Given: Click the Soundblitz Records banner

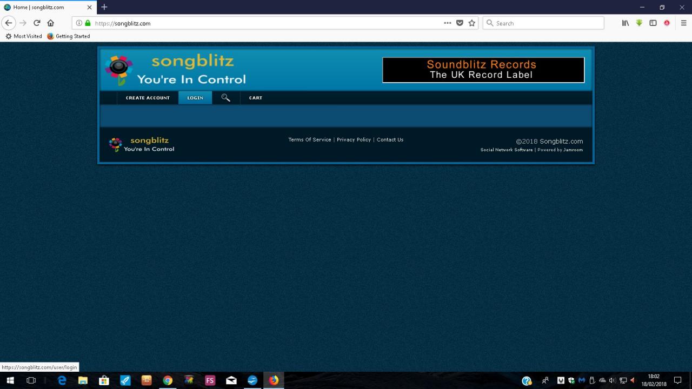Looking at the screenshot, I should coord(483,70).
